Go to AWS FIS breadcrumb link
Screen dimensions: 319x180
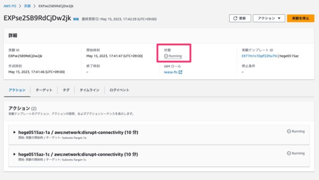(x=10, y=6)
